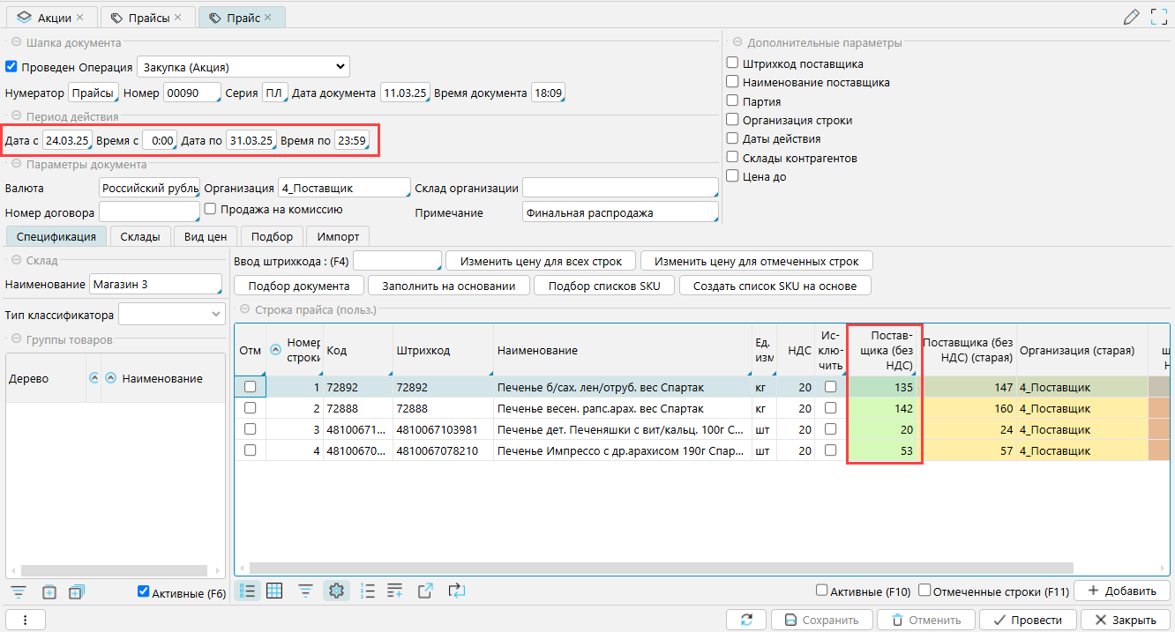Toggle fullscreen mode icon at top right
The height and width of the screenshot is (632, 1175).
1158,17
